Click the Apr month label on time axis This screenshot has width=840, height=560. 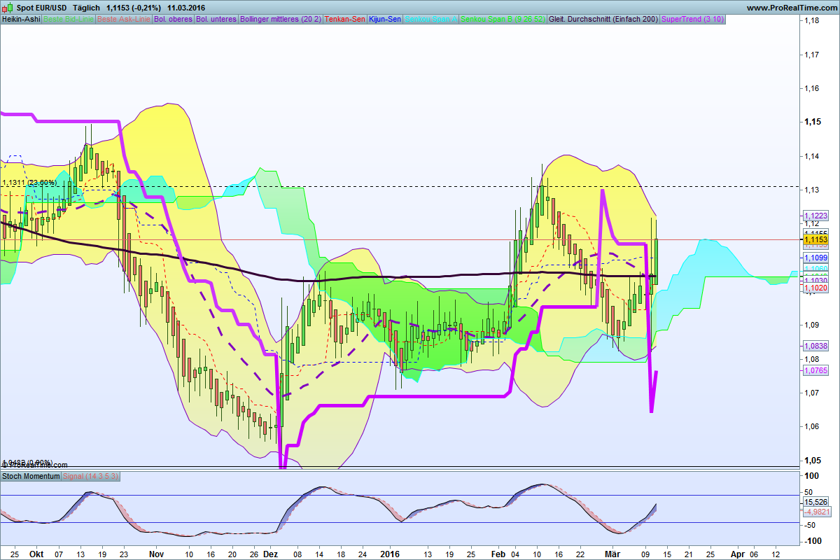click(737, 553)
